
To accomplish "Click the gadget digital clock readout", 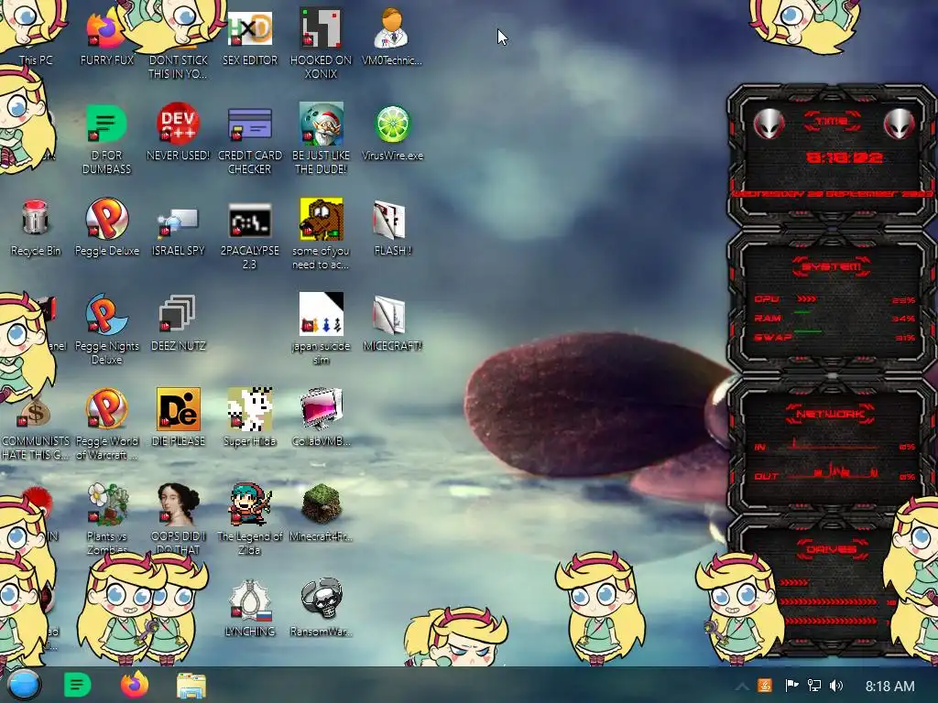I will pyautogui.click(x=844, y=157).
